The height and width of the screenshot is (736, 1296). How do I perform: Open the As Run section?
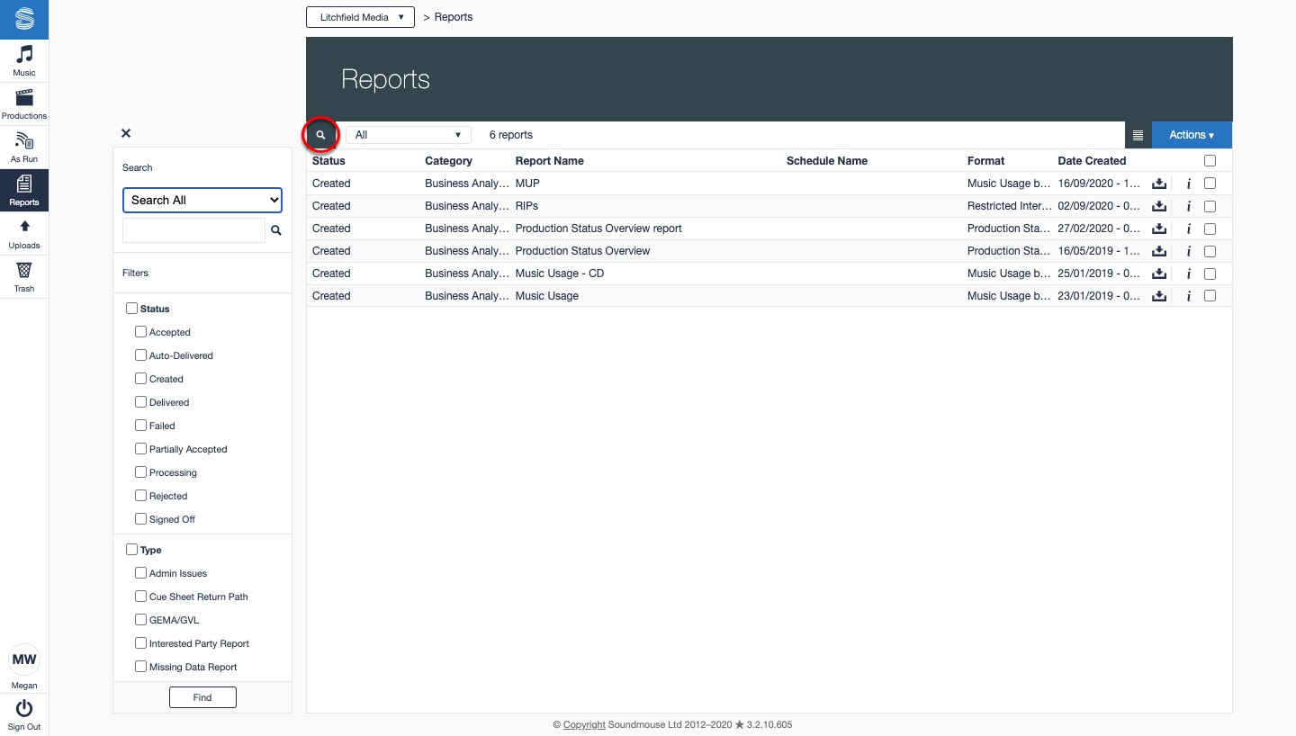(24, 148)
